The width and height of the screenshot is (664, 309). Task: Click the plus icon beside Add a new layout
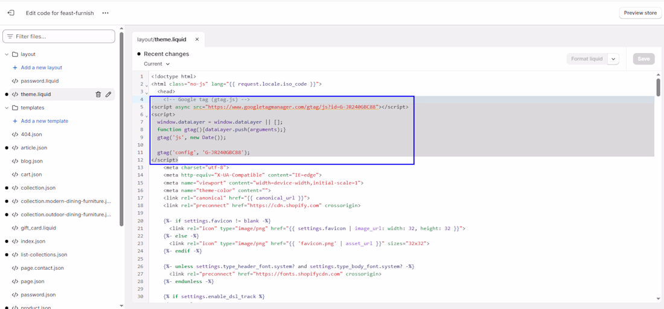click(x=15, y=67)
